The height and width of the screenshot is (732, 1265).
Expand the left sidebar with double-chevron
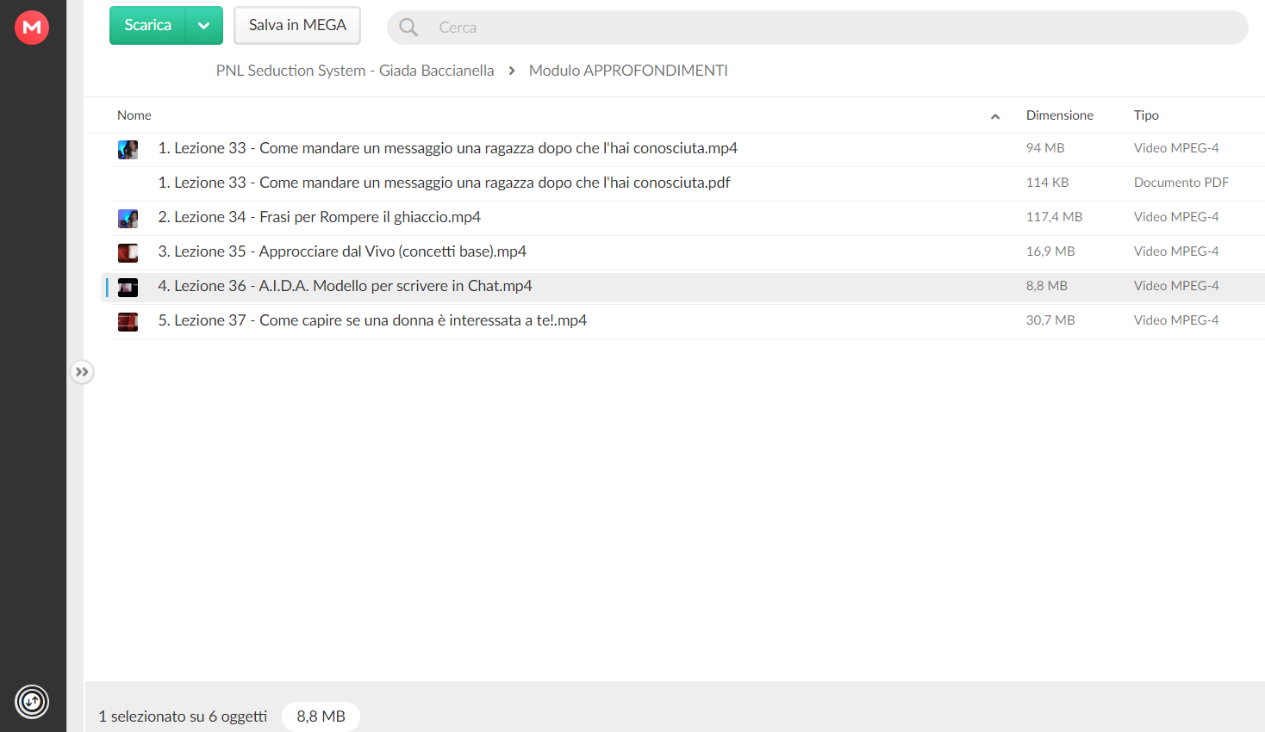coord(82,372)
